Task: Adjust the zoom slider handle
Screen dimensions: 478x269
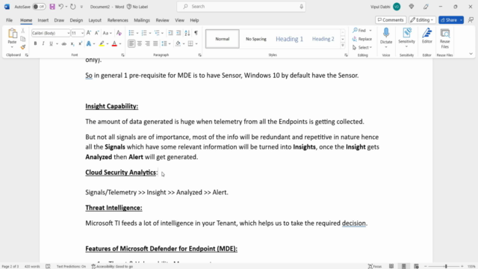Action: coord(446,266)
